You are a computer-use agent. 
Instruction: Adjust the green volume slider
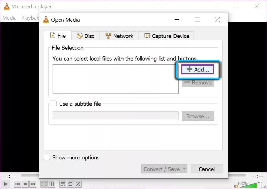251,185
